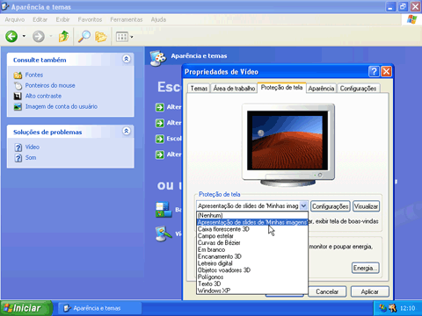This screenshot has width=422, height=316.
Task: Click the Alto contraste icon
Action: (x=18, y=96)
